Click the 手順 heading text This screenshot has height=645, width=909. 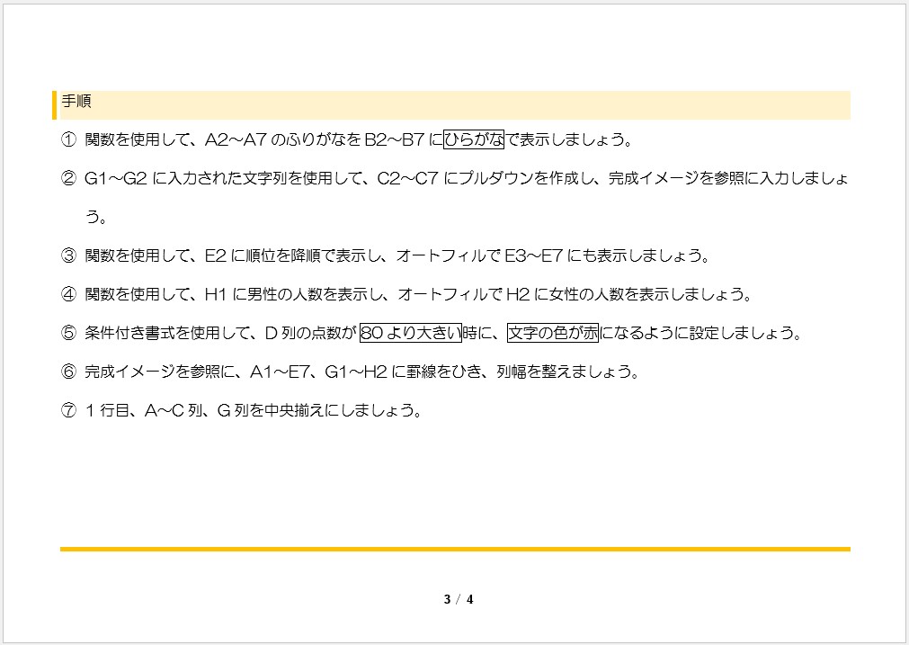click(x=76, y=102)
